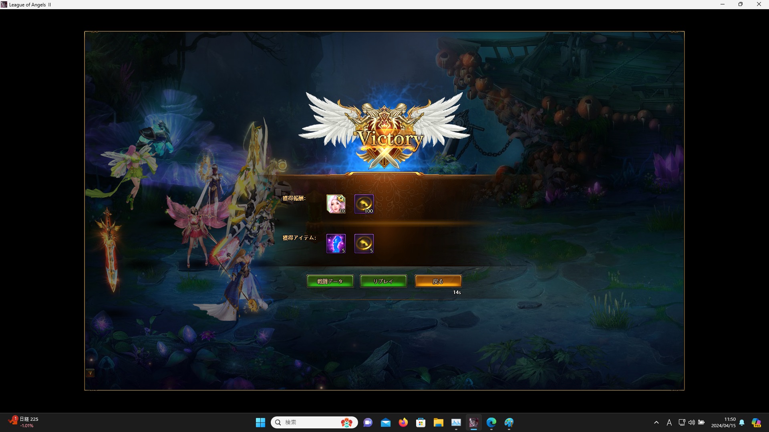Click the gold coin item showing 5
This screenshot has width=769, height=432.
coord(364,244)
